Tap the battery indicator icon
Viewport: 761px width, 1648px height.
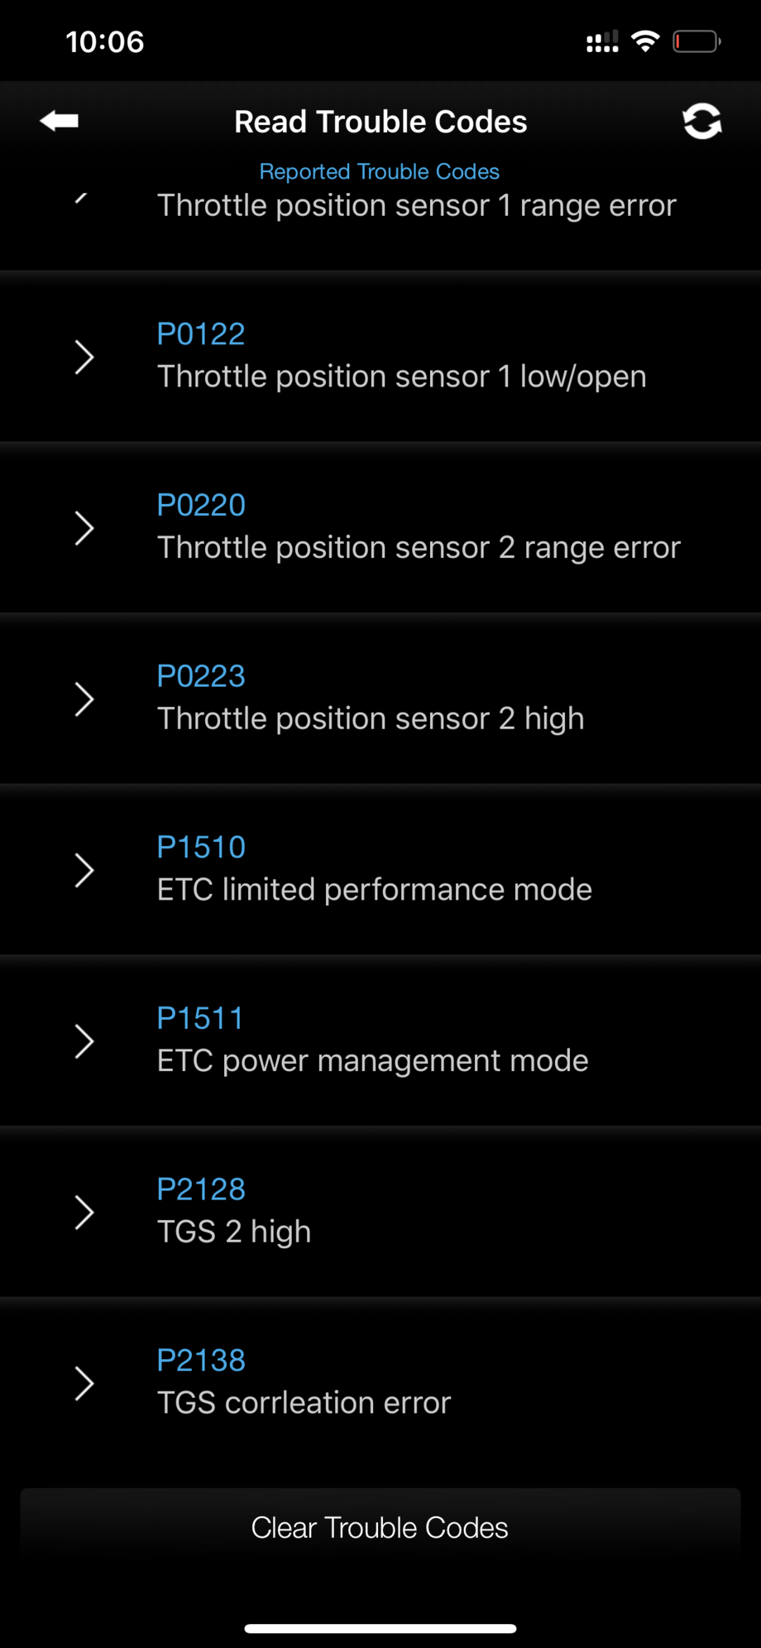tap(696, 41)
